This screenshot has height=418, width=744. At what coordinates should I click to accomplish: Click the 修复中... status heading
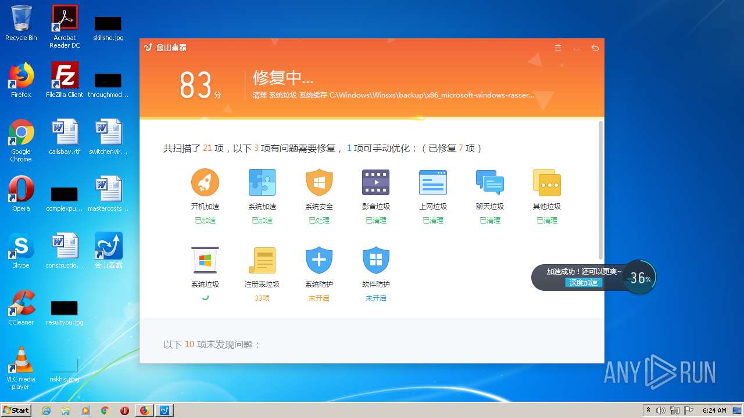pos(283,78)
